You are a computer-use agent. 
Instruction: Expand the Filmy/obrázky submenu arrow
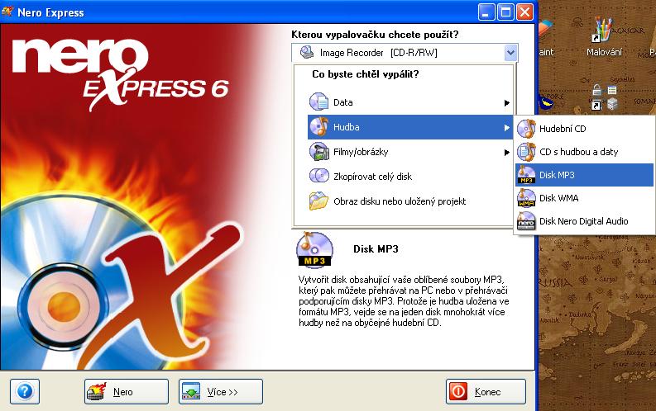(506, 153)
